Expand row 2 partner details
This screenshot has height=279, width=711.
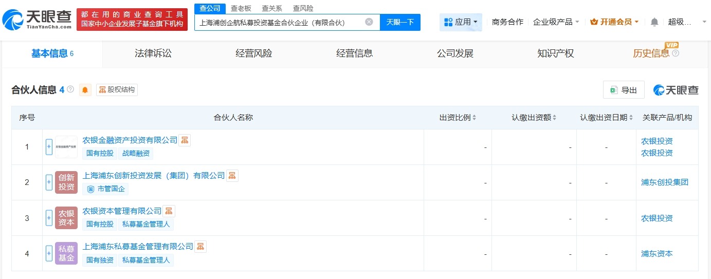49,182
